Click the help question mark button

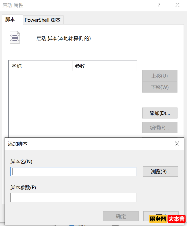coord(159,5)
